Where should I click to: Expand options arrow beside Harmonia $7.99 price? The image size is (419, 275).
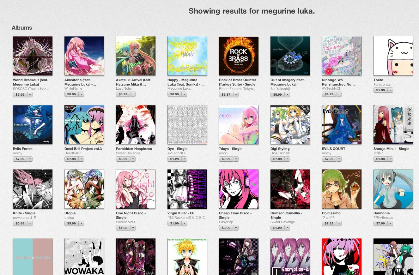click(x=391, y=223)
